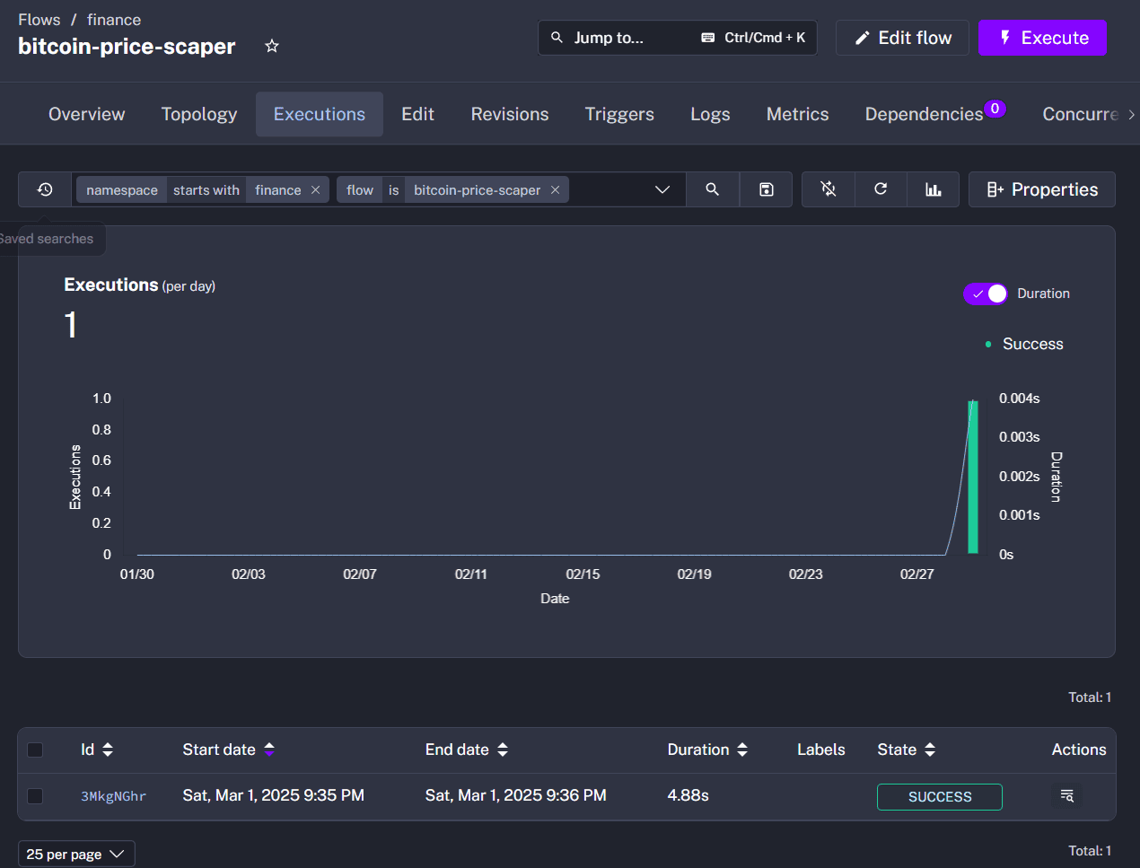Switch to the Topology tab

click(x=198, y=114)
